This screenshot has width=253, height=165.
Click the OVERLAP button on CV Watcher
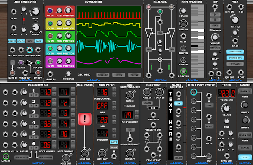(x=102, y=75)
